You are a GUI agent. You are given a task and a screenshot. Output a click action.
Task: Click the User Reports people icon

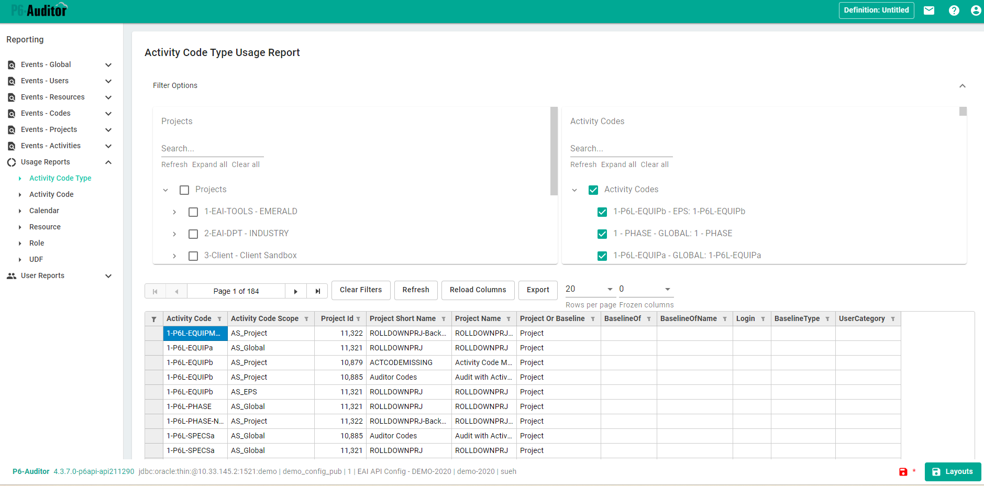tap(12, 275)
